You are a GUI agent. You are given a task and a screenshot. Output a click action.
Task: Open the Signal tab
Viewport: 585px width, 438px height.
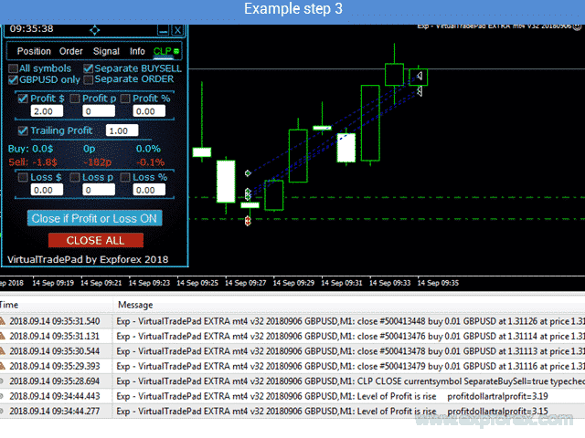click(106, 51)
